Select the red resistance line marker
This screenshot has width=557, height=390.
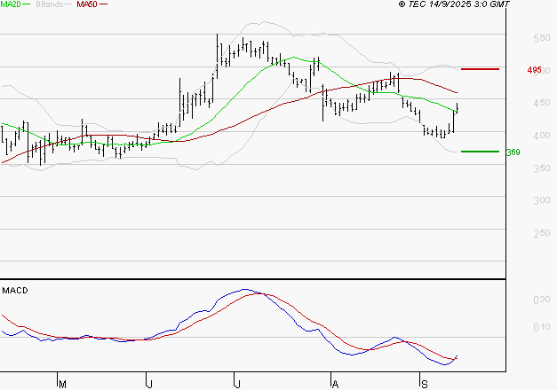(480, 69)
